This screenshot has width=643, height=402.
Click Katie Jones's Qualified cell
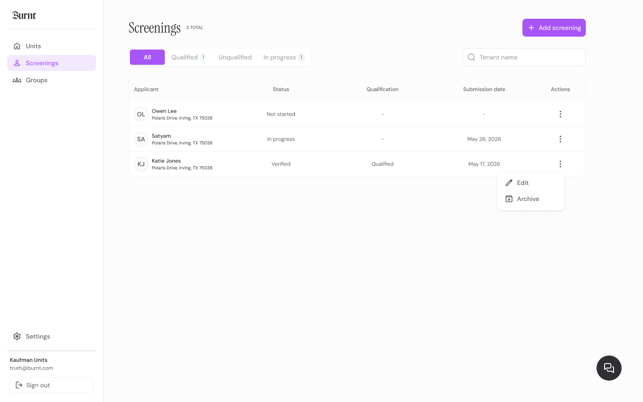pyautogui.click(x=383, y=164)
